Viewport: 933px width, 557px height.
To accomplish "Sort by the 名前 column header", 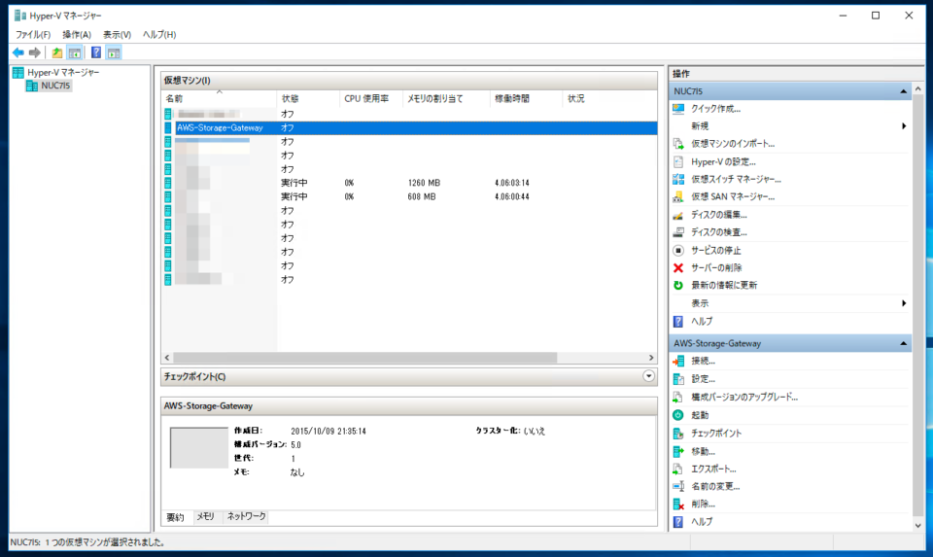I will (219, 99).
